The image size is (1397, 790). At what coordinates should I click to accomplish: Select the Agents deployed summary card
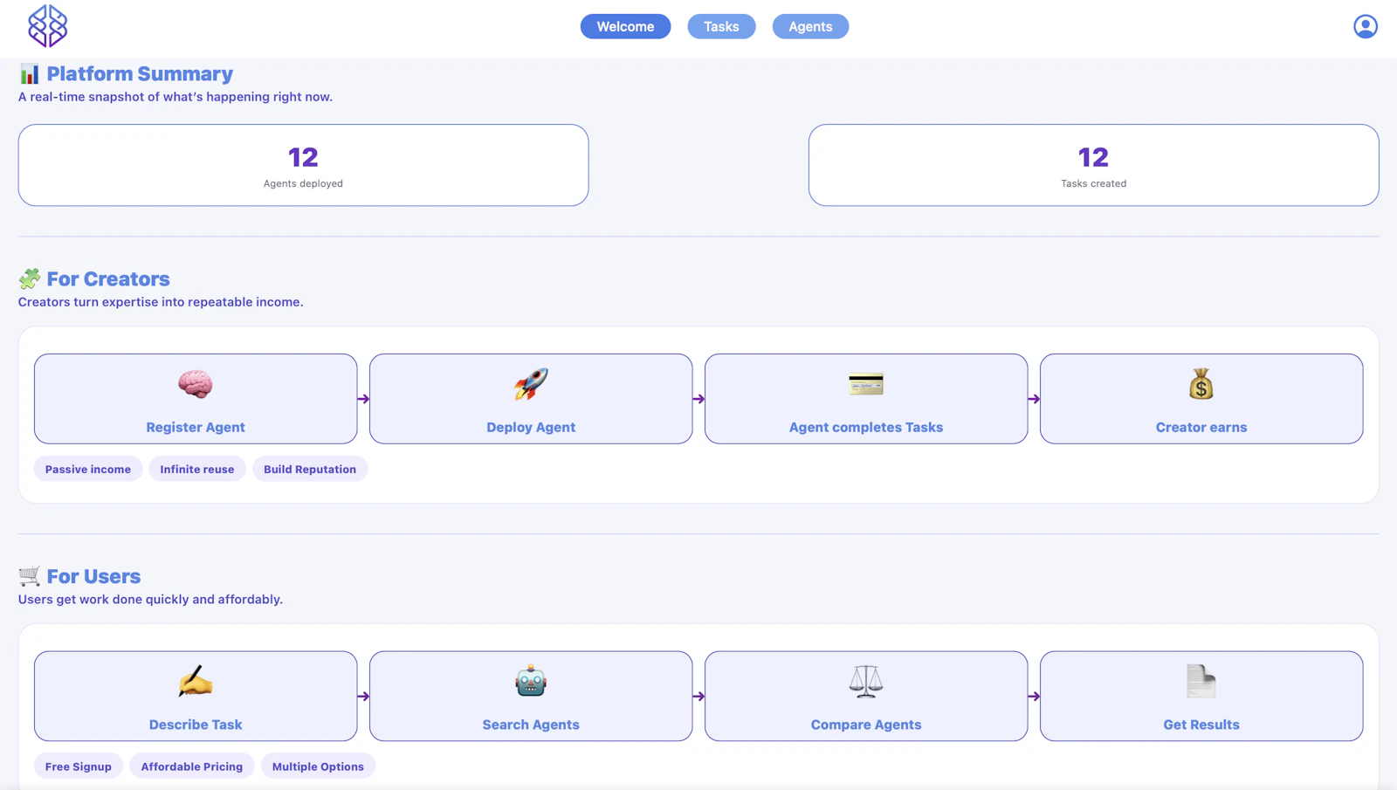[303, 165]
